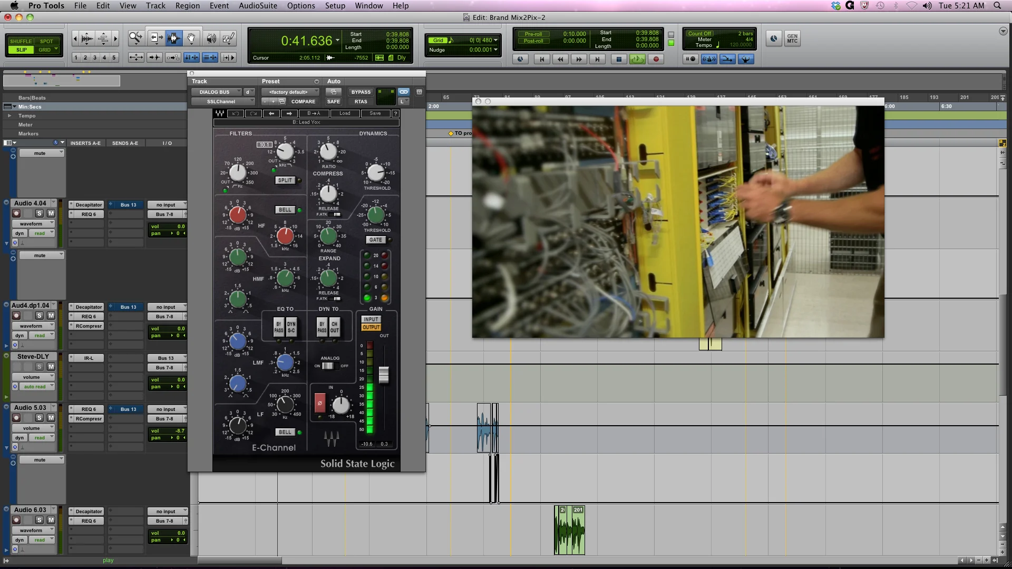
Task: Open the DIALOG BUS track selector
Action: click(x=216, y=92)
